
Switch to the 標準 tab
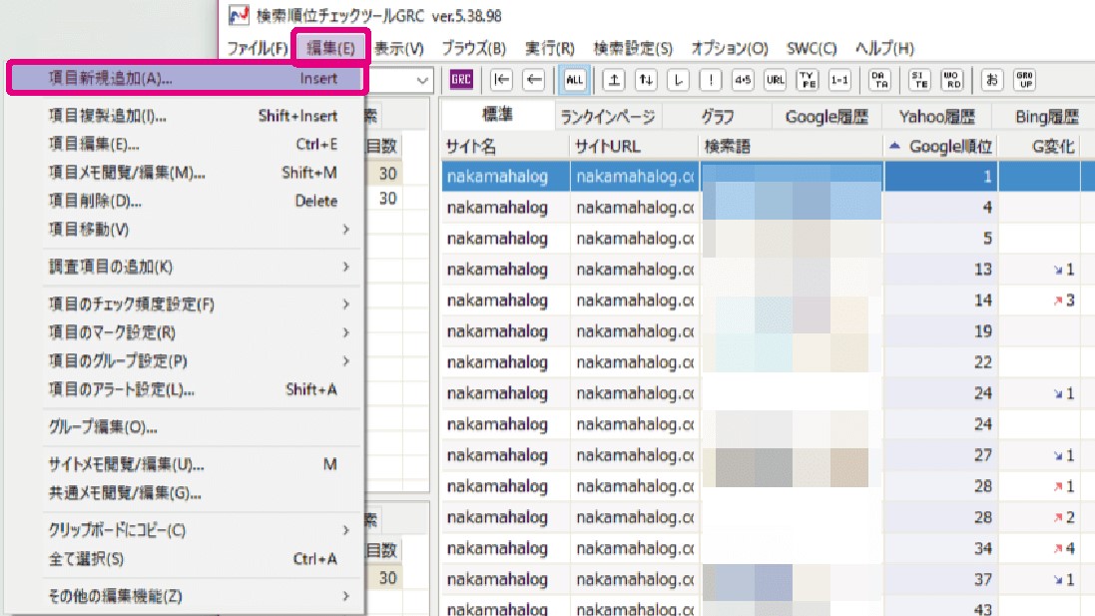(x=497, y=115)
